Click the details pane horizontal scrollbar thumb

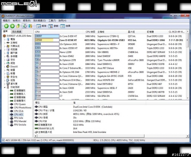[90, 136]
